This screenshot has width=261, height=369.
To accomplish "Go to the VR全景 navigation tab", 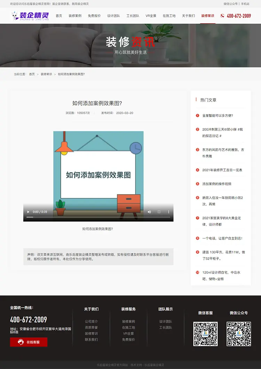I will [151, 16].
